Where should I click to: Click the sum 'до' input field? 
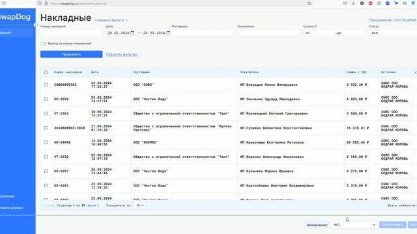click(350, 32)
